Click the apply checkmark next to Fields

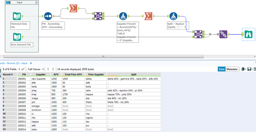pos(23,69)
